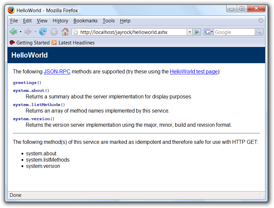Open the Back history dropdown arrow
This screenshot has height=208, width=274.
(20, 32)
